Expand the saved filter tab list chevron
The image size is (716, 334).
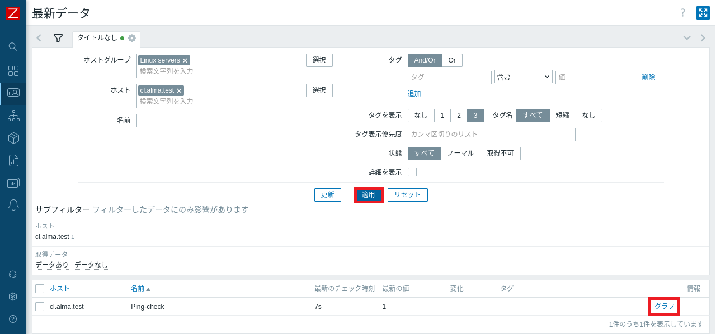[x=687, y=38]
